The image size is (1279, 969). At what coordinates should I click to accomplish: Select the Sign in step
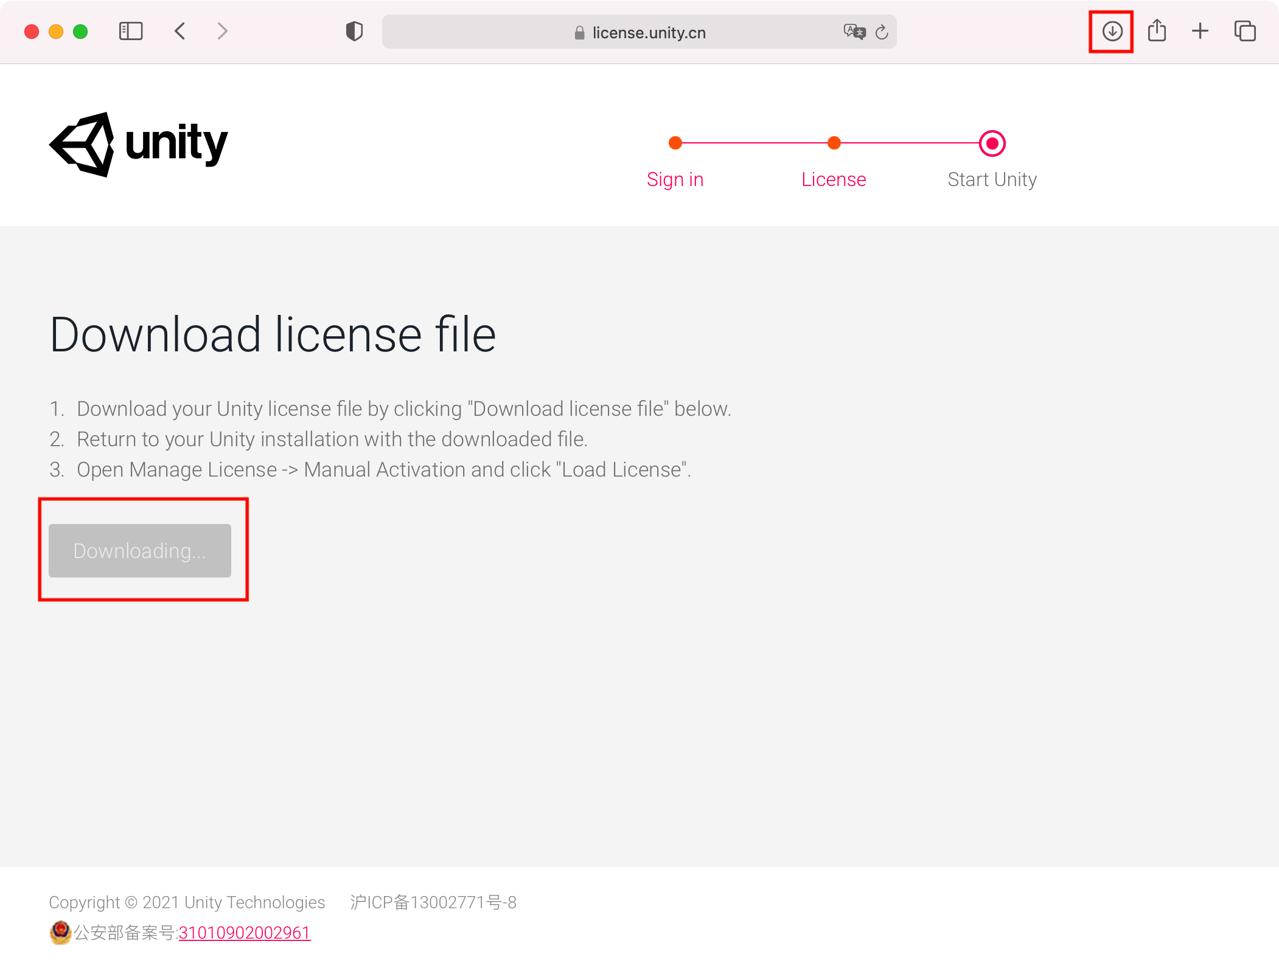point(675,179)
